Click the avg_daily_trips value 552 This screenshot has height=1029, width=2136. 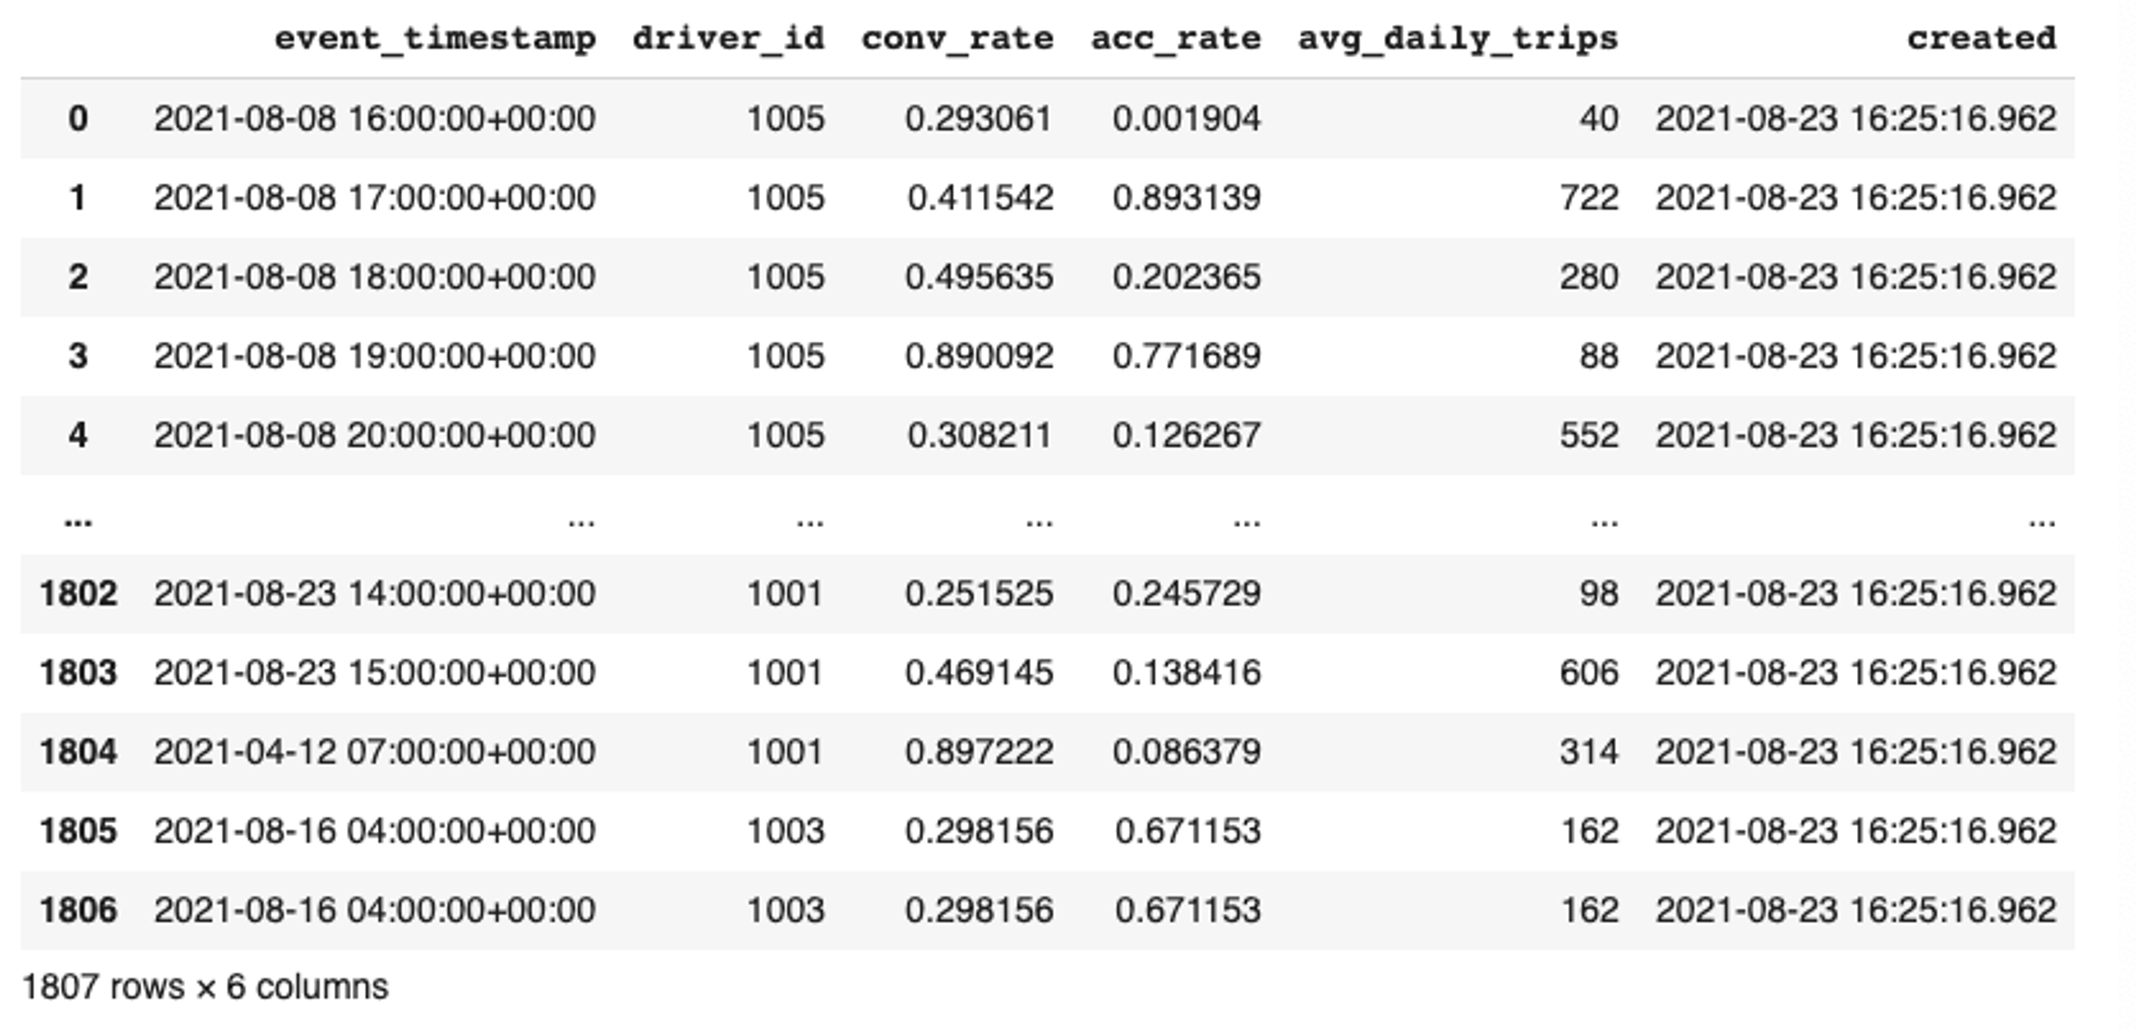coord(1589,435)
